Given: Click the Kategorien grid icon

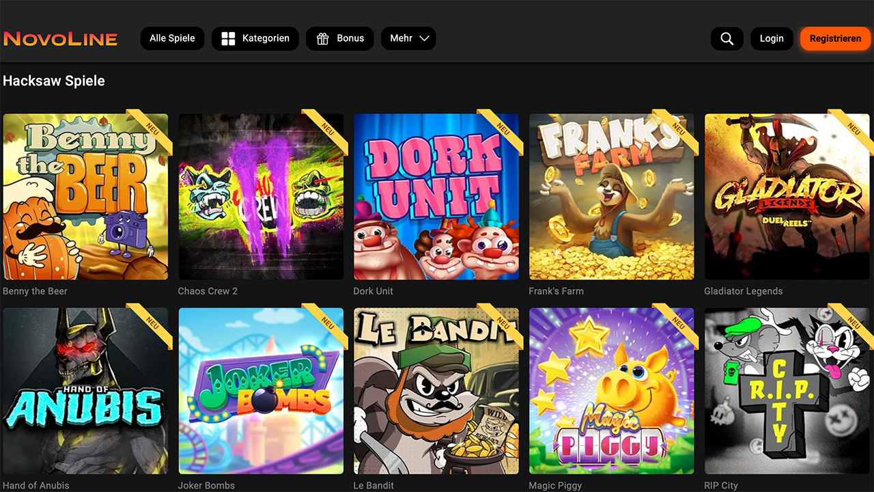Looking at the screenshot, I should [x=228, y=39].
